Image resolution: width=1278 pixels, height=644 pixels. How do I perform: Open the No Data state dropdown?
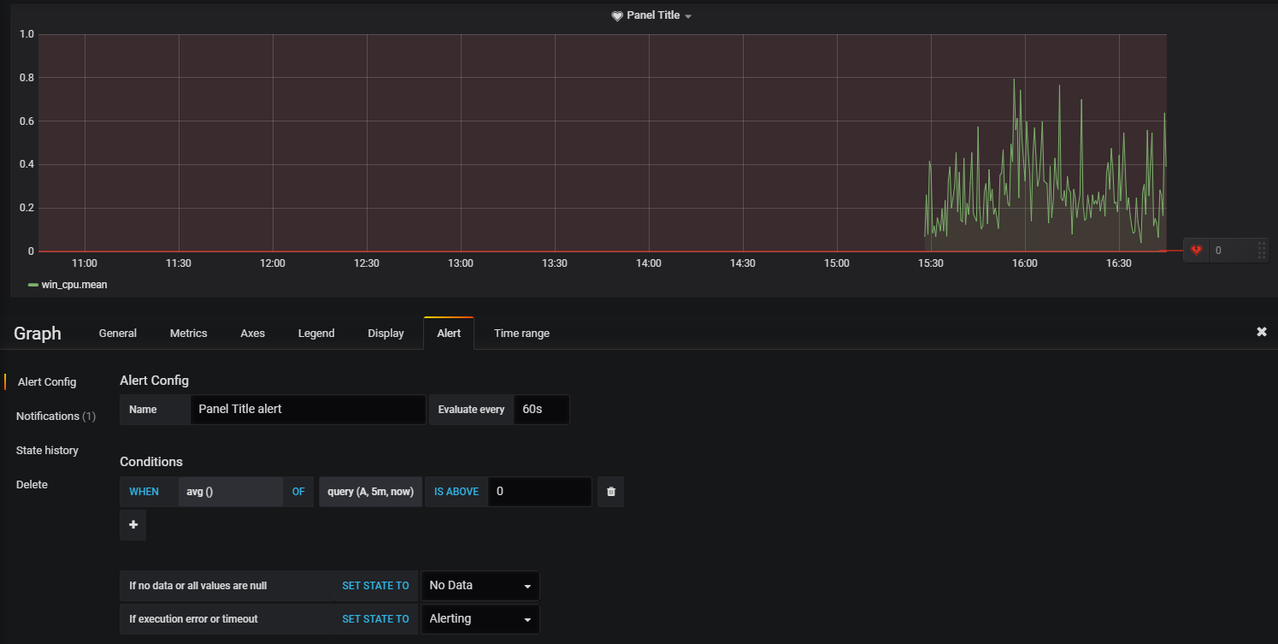coord(480,586)
